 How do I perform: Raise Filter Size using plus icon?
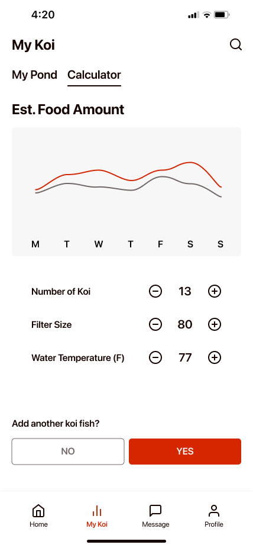pyautogui.click(x=215, y=324)
